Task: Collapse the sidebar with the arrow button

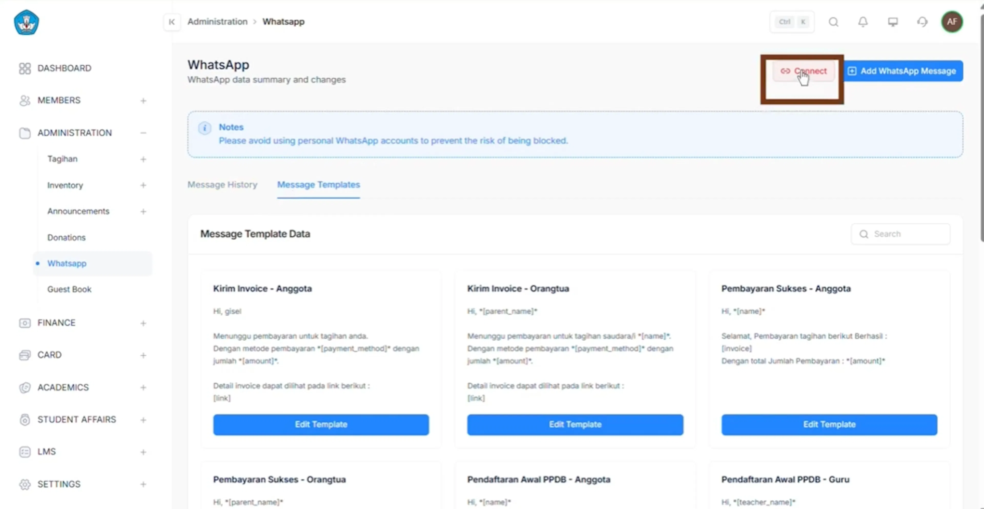Action: pos(172,22)
